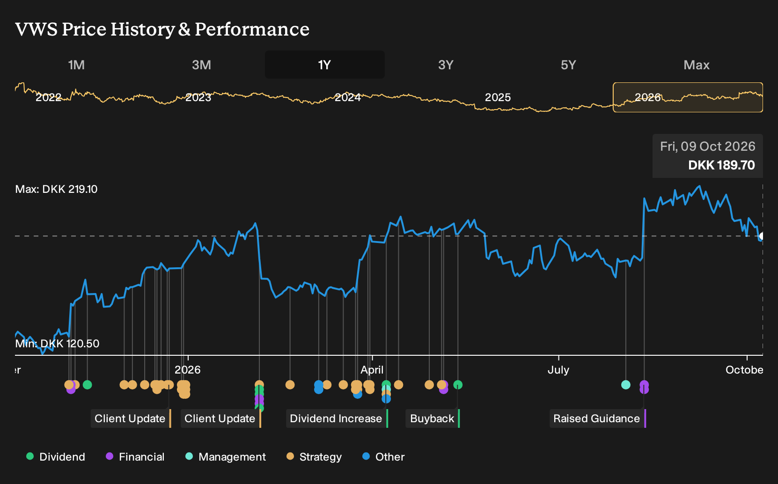Click the white current price point on chart
Screen dimensions: 778x484
(x=762, y=236)
